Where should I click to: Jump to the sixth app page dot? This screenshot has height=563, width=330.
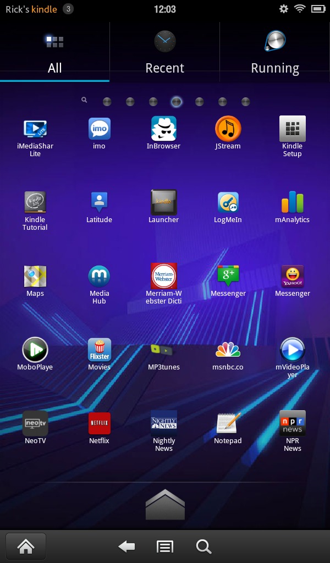pos(222,102)
